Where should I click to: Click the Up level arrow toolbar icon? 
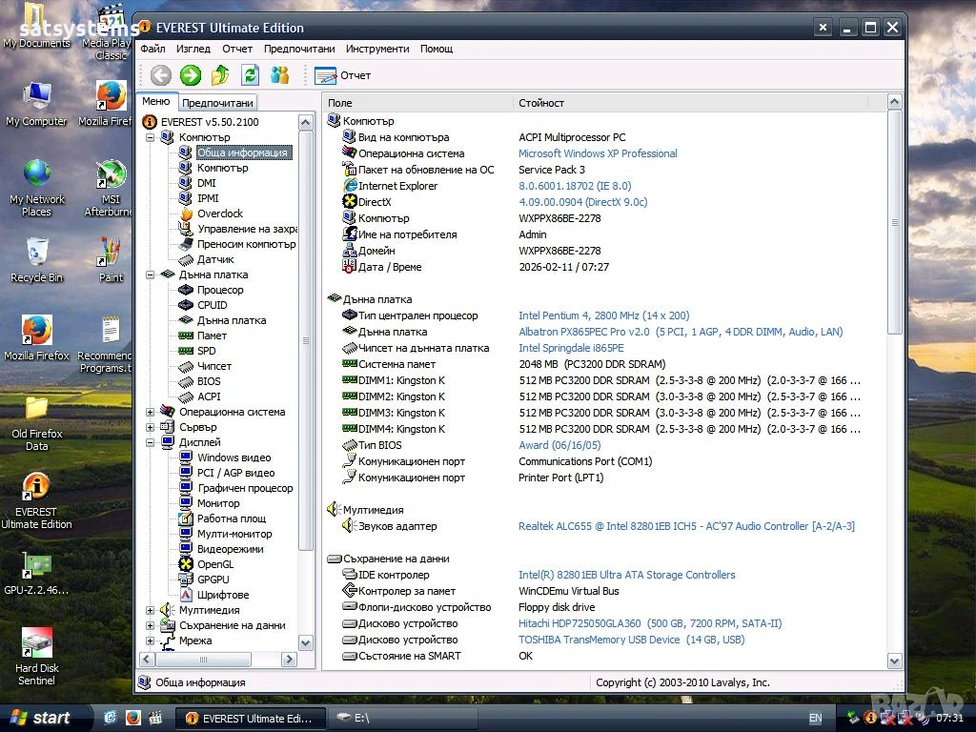click(220, 75)
